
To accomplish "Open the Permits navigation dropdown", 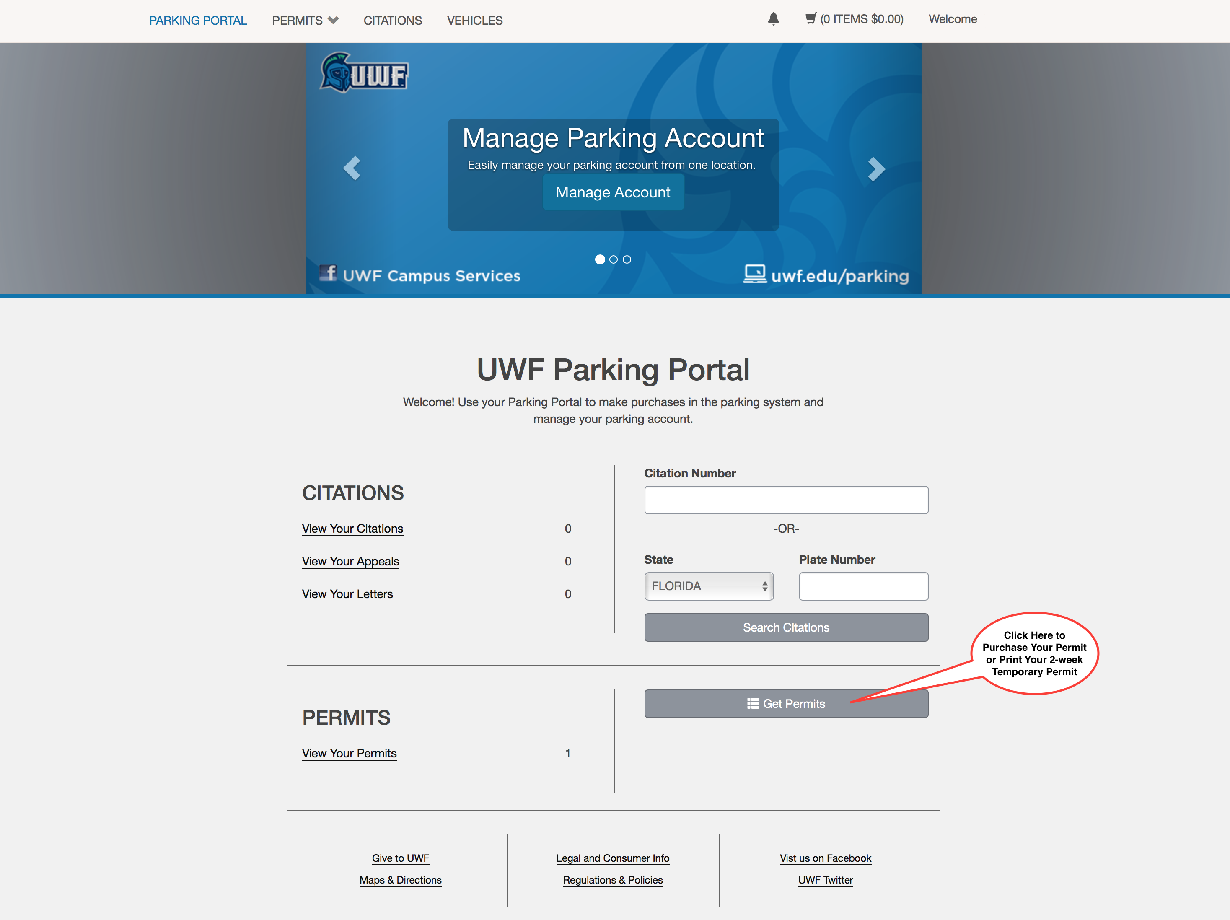I will tap(306, 20).
